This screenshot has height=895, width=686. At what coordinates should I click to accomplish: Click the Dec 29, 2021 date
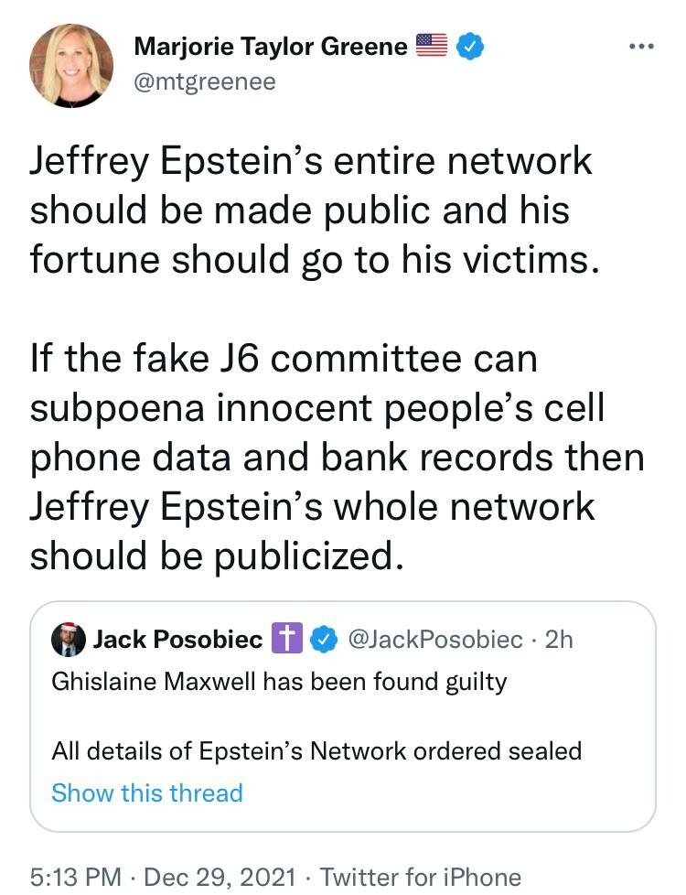[x=220, y=877]
